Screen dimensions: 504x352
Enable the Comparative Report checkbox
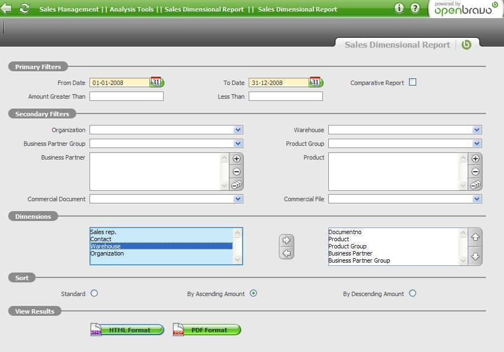click(413, 82)
